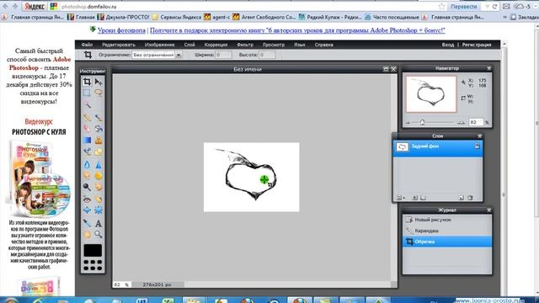Select the Eraser tool

87,129
